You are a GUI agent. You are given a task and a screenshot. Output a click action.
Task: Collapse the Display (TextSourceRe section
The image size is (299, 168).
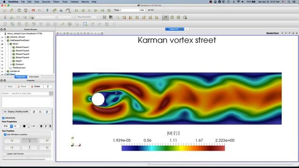16,112
